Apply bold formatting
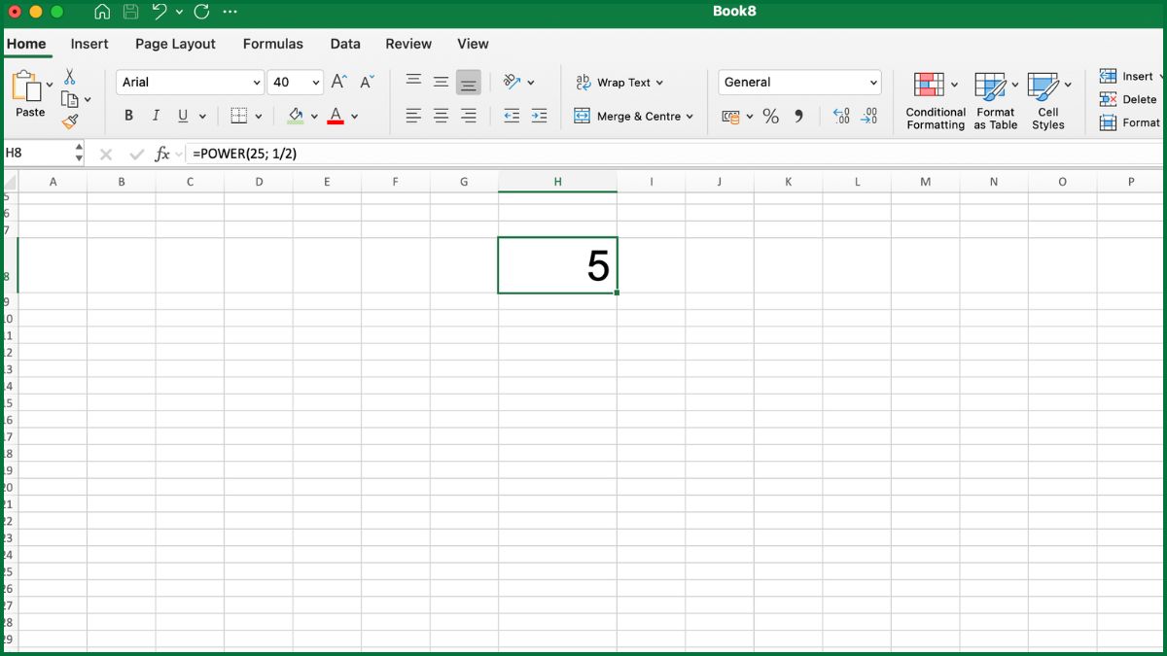 click(x=128, y=115)
